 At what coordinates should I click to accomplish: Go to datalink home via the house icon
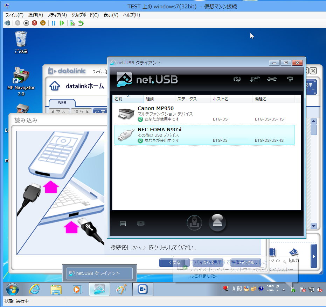(x=55, y=86)
